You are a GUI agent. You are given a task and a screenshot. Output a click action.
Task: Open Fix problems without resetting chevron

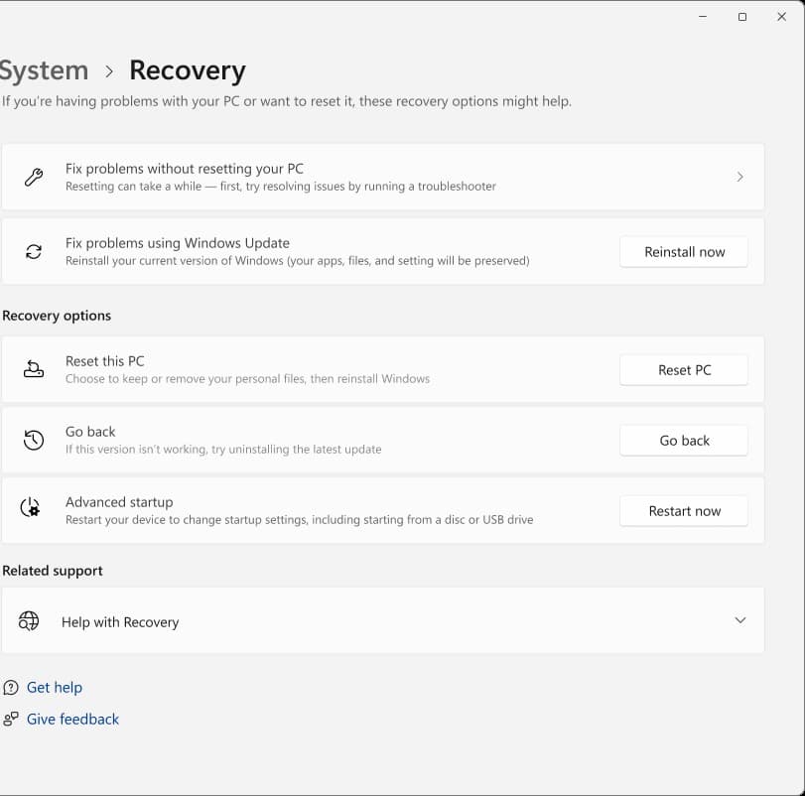tap(739, 177)
